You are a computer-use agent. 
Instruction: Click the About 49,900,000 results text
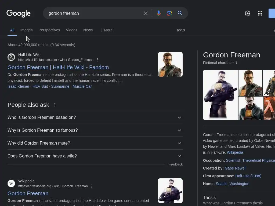(x=41, y=45)
